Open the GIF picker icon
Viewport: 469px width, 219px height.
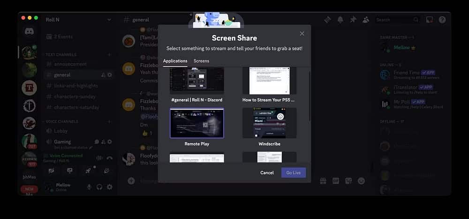click(336, 181)
